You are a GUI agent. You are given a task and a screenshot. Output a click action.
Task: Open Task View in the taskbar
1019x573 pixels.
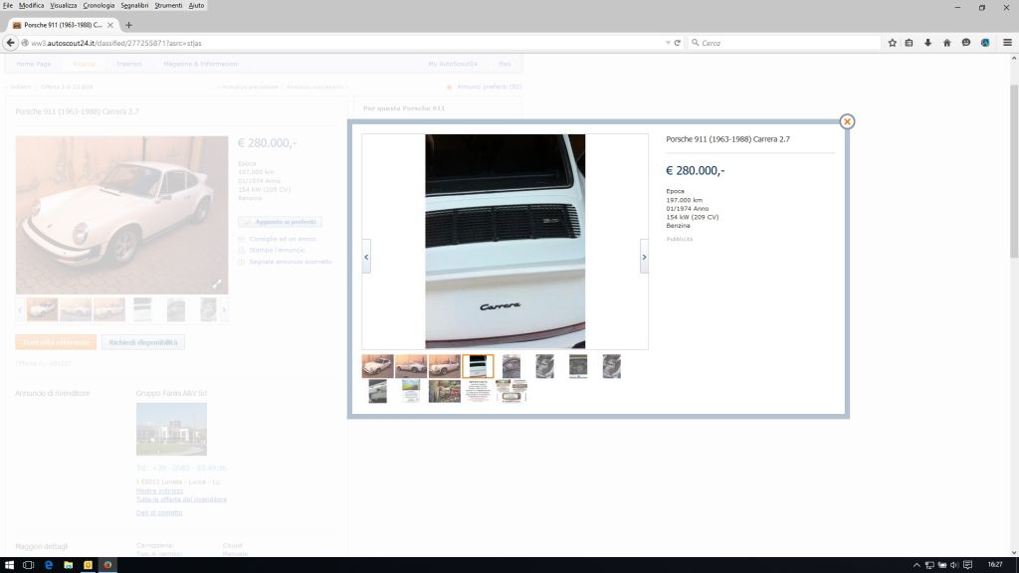[28, 565]
